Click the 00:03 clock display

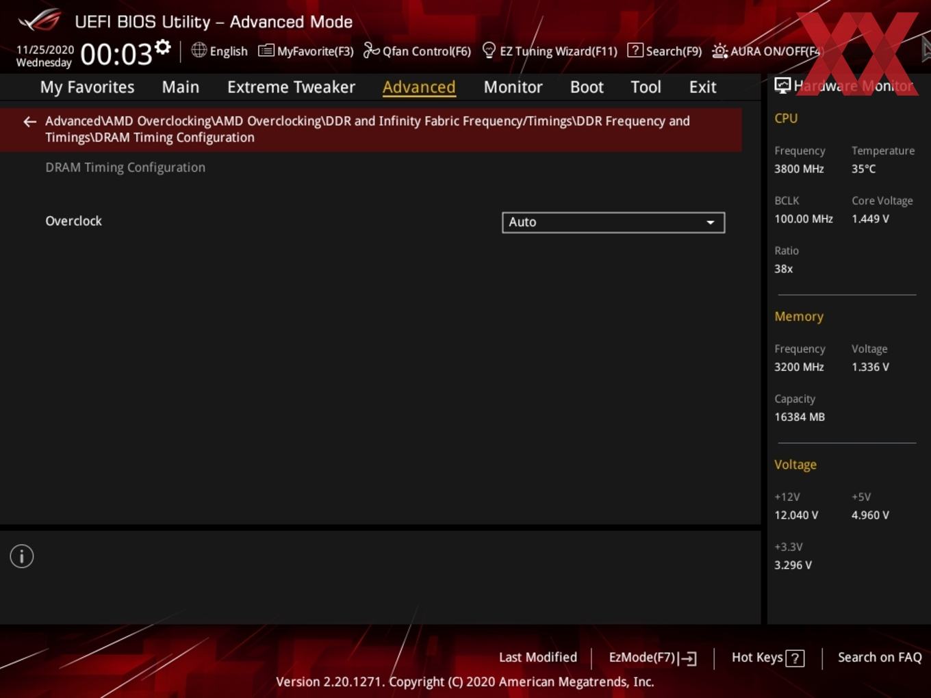coord(116,54)
